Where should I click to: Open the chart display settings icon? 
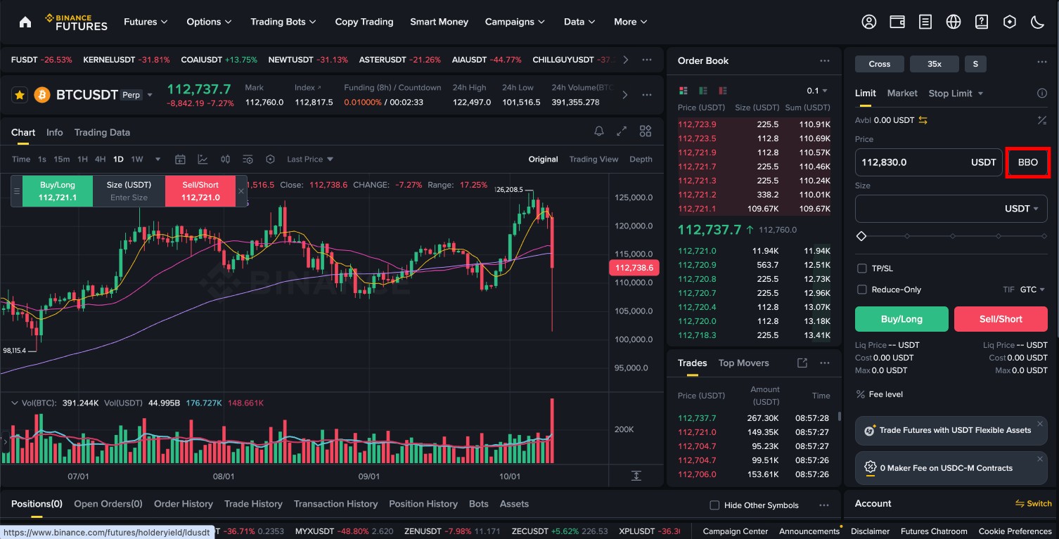tap(248, 160)
